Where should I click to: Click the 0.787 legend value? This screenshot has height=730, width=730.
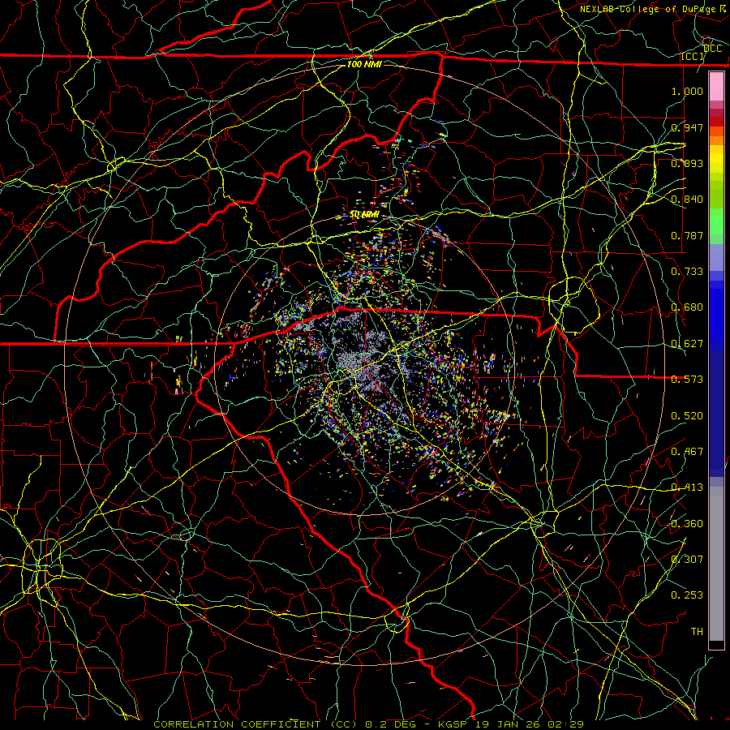point(687,235)
